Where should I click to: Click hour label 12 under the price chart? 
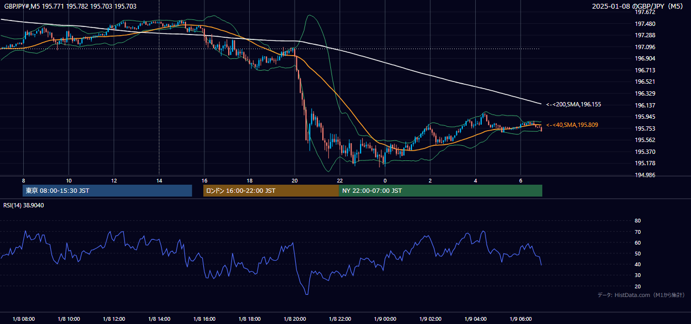114,180
